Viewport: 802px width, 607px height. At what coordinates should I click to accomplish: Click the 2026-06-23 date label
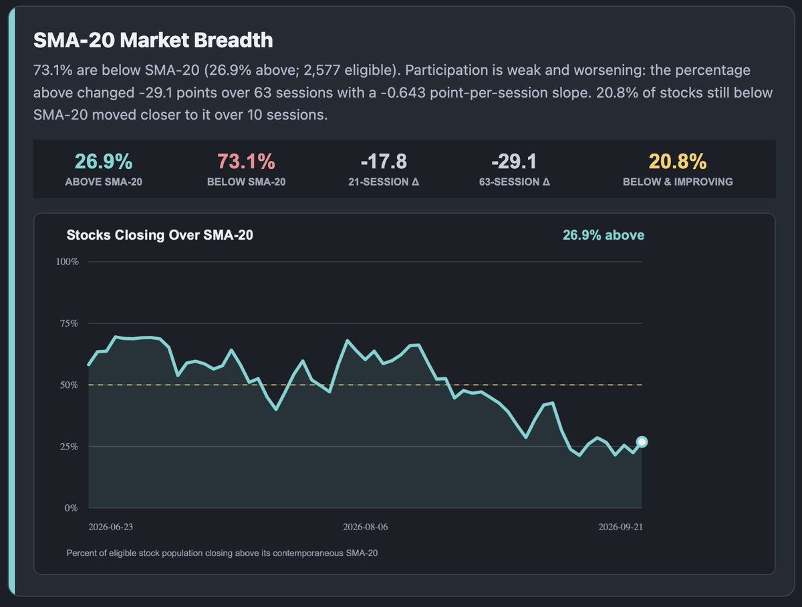(111, 527)
